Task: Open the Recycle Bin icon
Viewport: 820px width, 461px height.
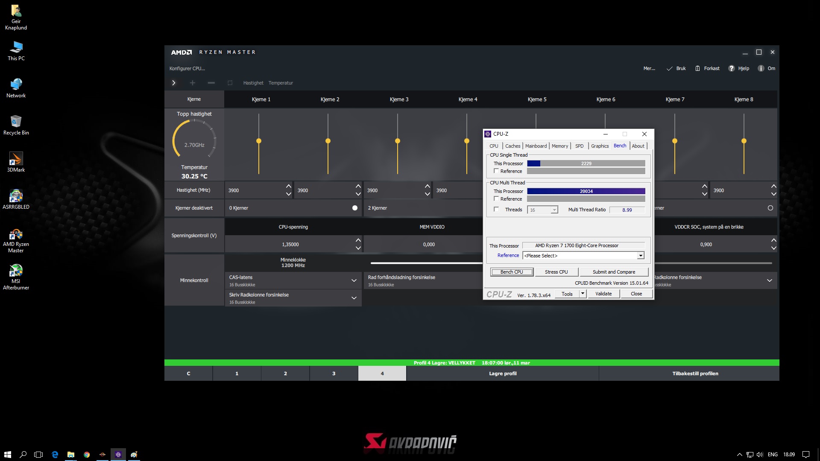Action: pyautogui.click(x=16, y=125)
